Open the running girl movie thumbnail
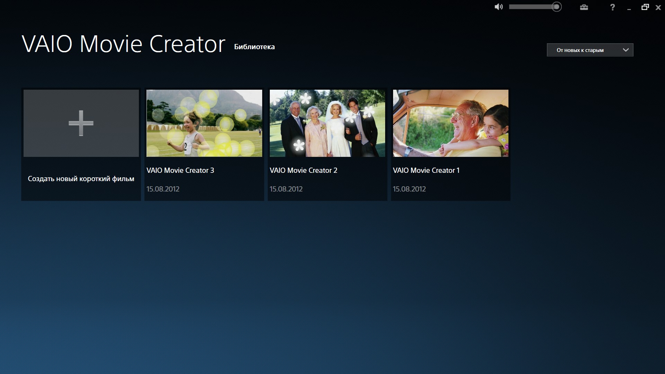Image resolution: width=665 pixels, height=374 pixels. click(x=204, y=123)
